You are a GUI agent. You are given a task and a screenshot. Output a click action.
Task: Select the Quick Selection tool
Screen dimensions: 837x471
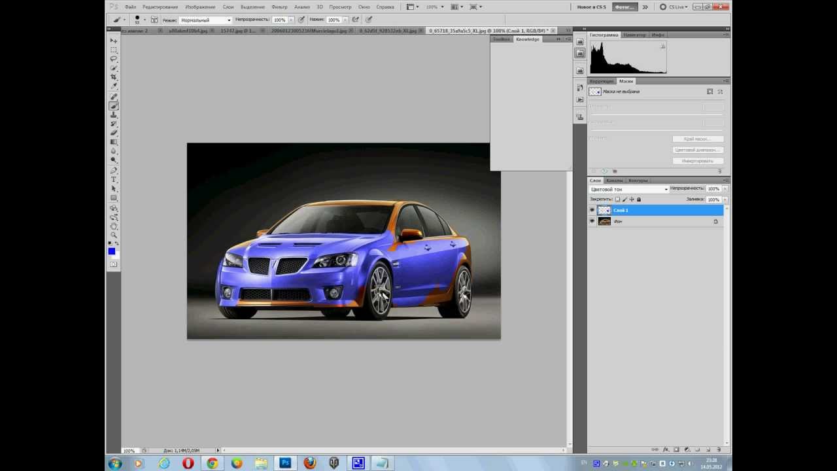click(x=114, y=68)
